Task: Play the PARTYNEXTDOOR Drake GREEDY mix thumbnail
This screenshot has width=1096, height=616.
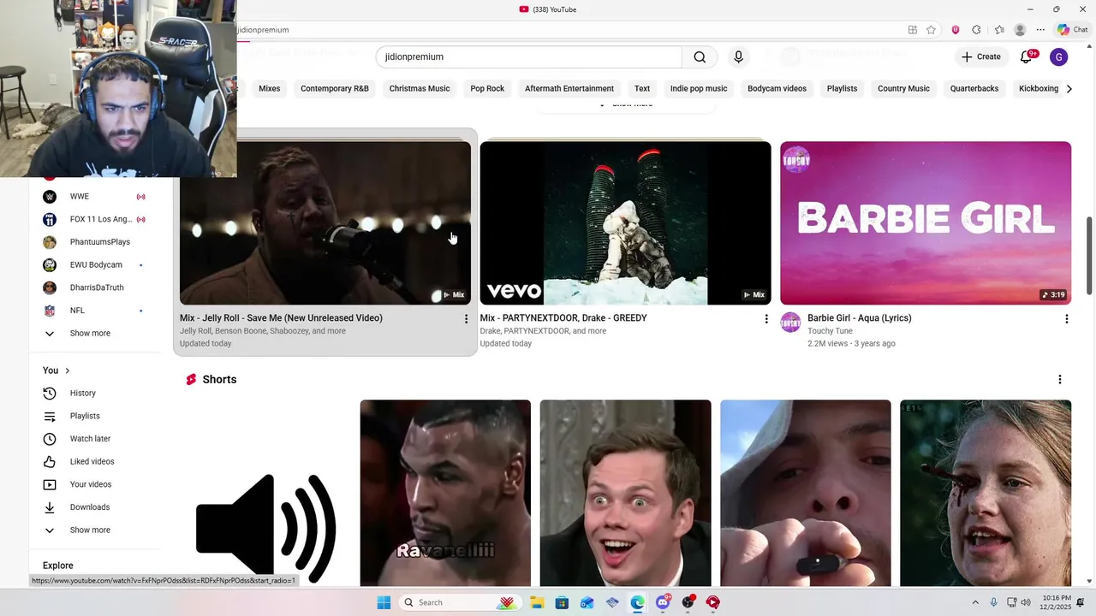Action: [x=625, y=222]
